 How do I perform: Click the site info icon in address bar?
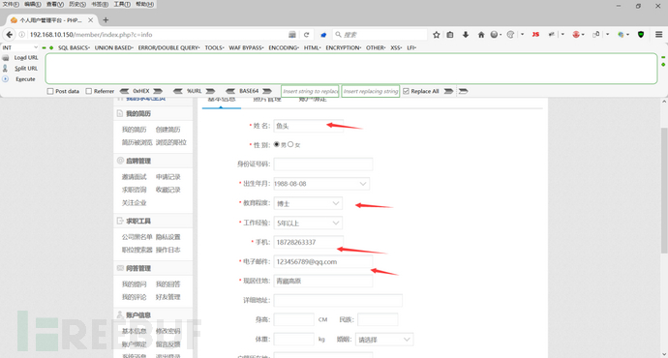coord(22,35)
